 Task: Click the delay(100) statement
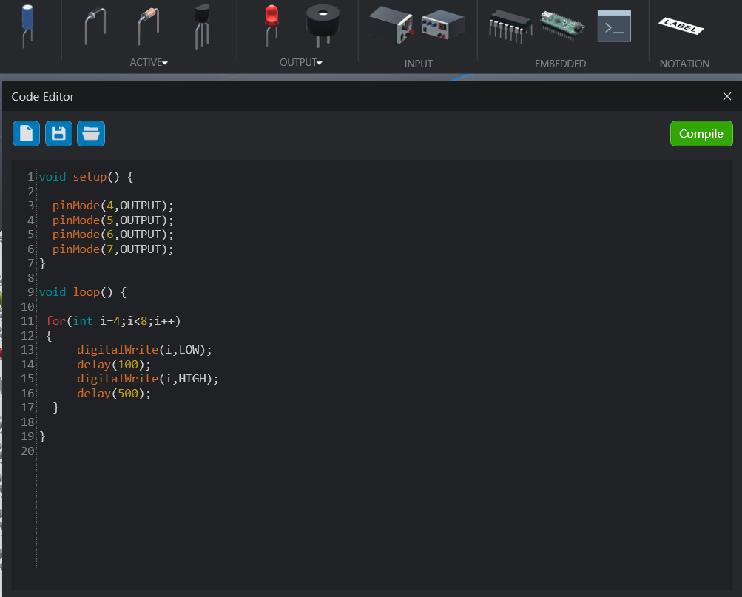pyautogui.click(x=114, y=364)
